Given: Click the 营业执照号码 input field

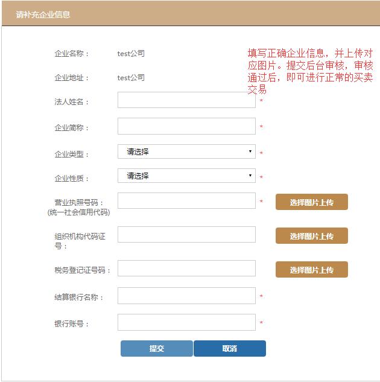Looking at the screenshot, I should tap(186, 201).
